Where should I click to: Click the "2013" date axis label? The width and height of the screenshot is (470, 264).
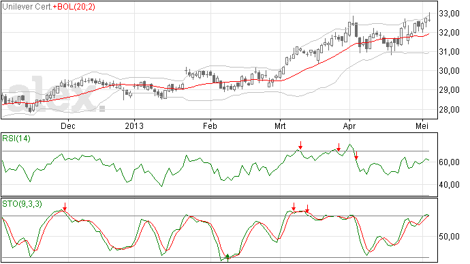134,126
